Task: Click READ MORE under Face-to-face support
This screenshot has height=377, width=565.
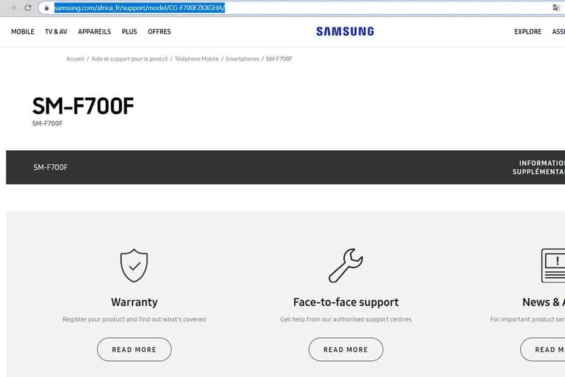Action: coord(345,350)
